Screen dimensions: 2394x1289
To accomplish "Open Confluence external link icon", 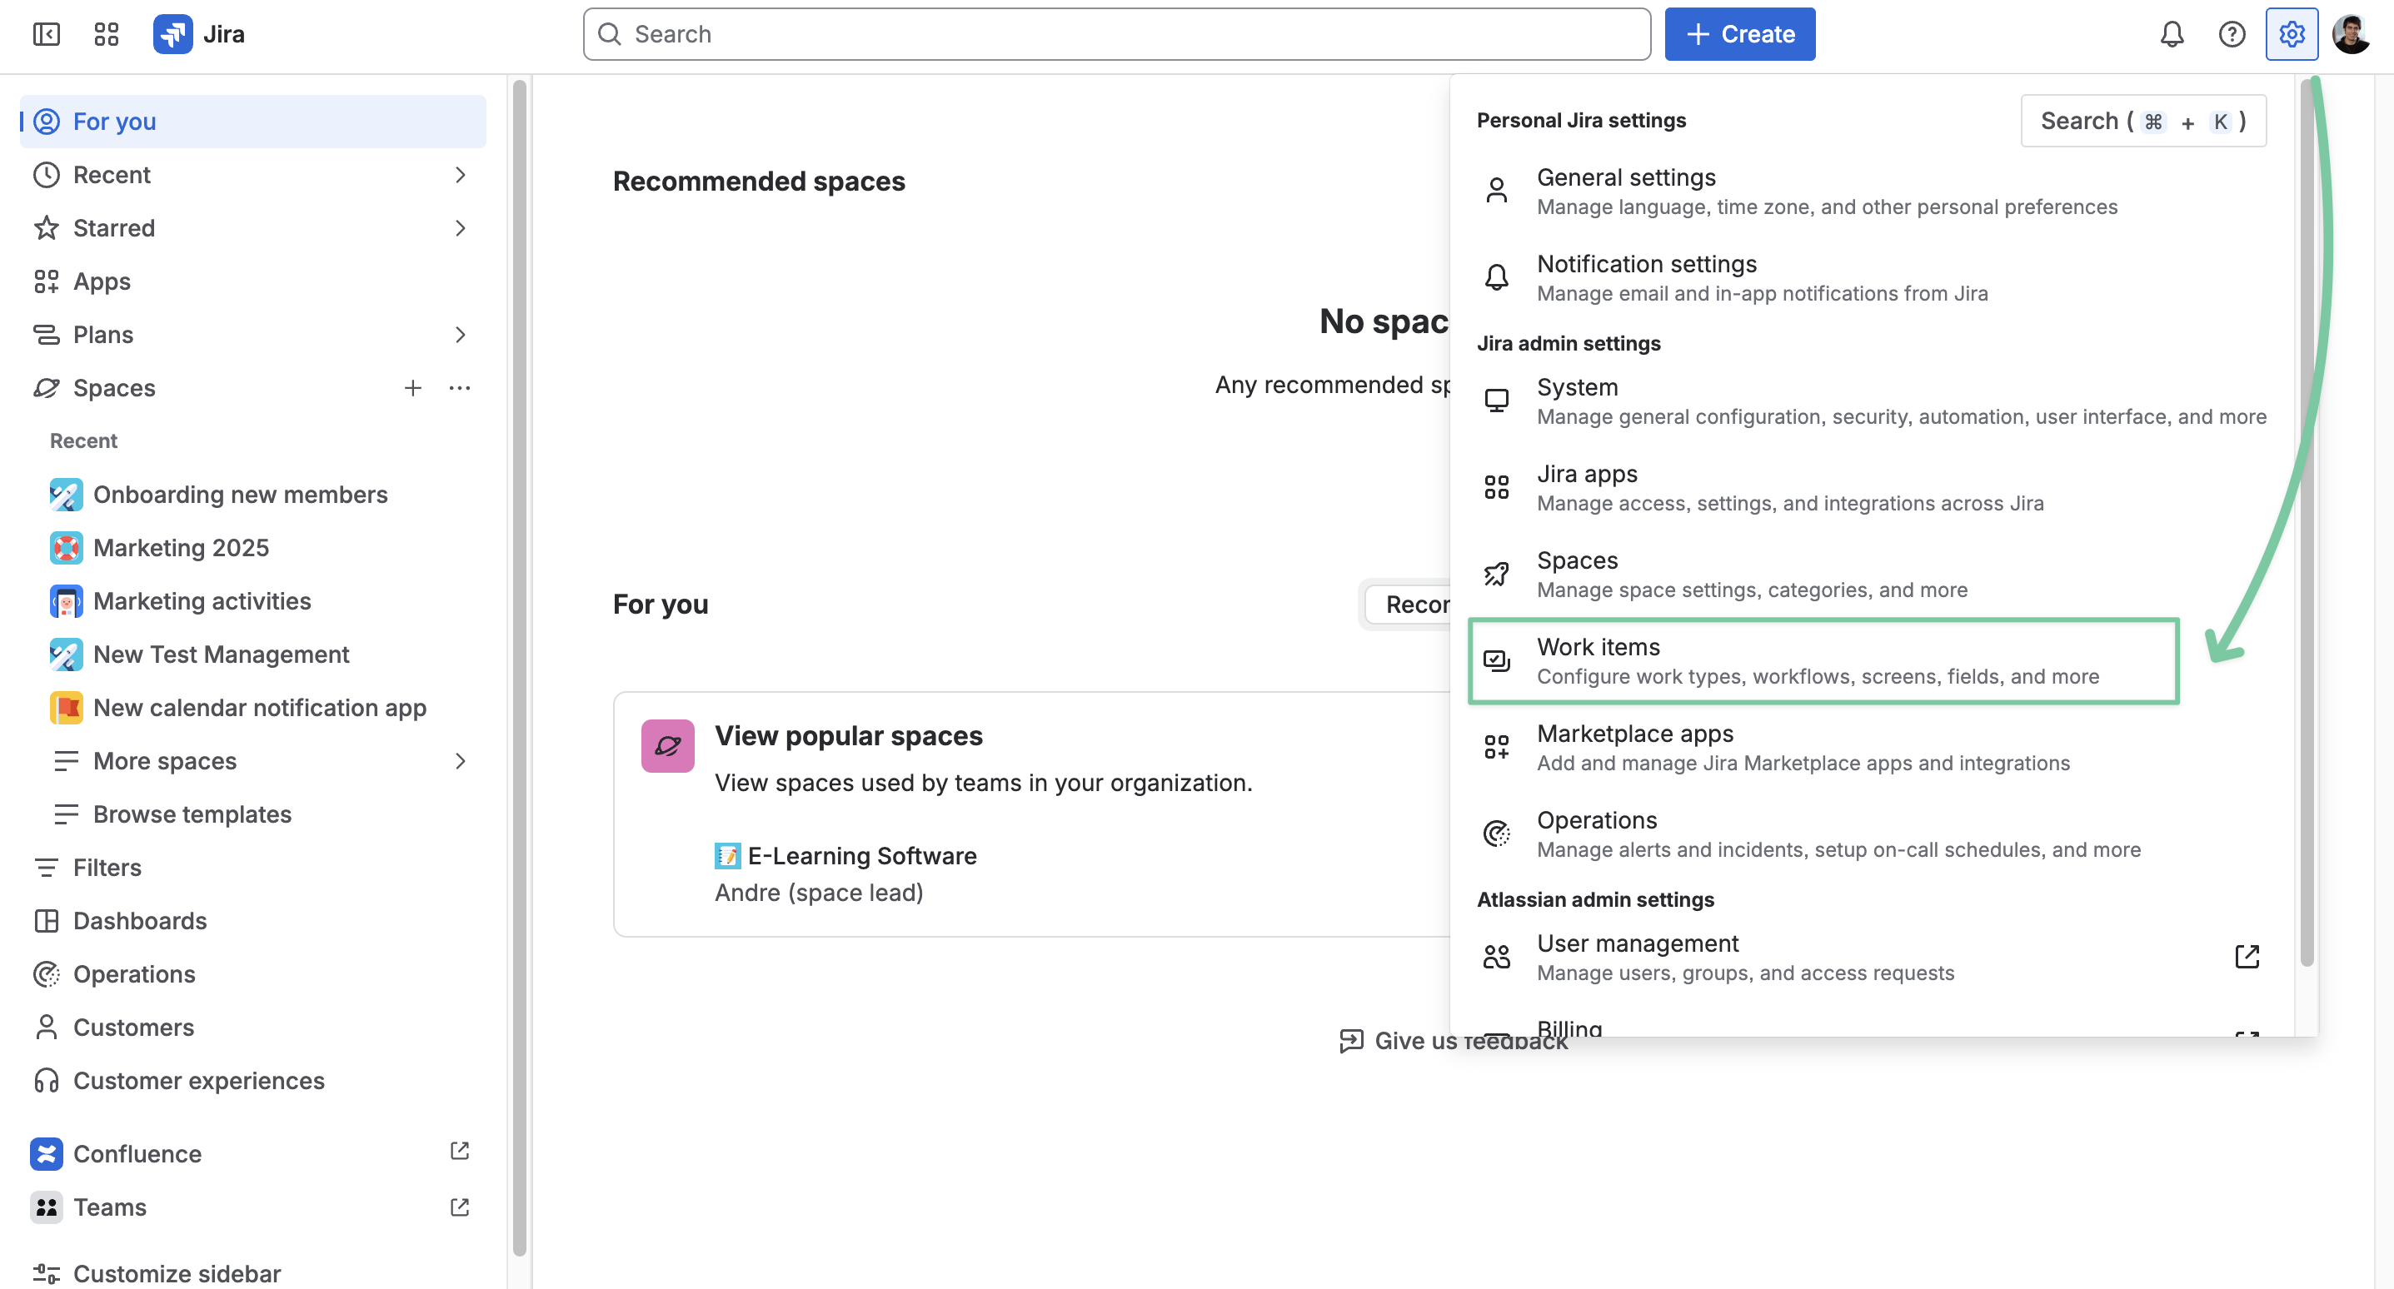I will click(460, 1152).
